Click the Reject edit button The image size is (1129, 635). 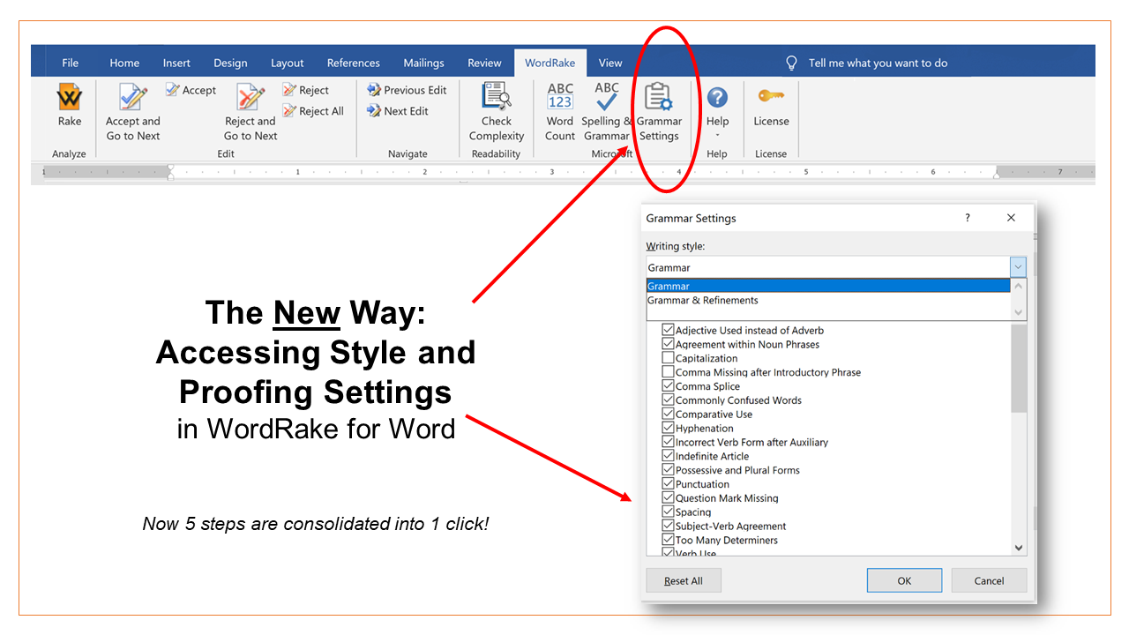pos(306,90)
